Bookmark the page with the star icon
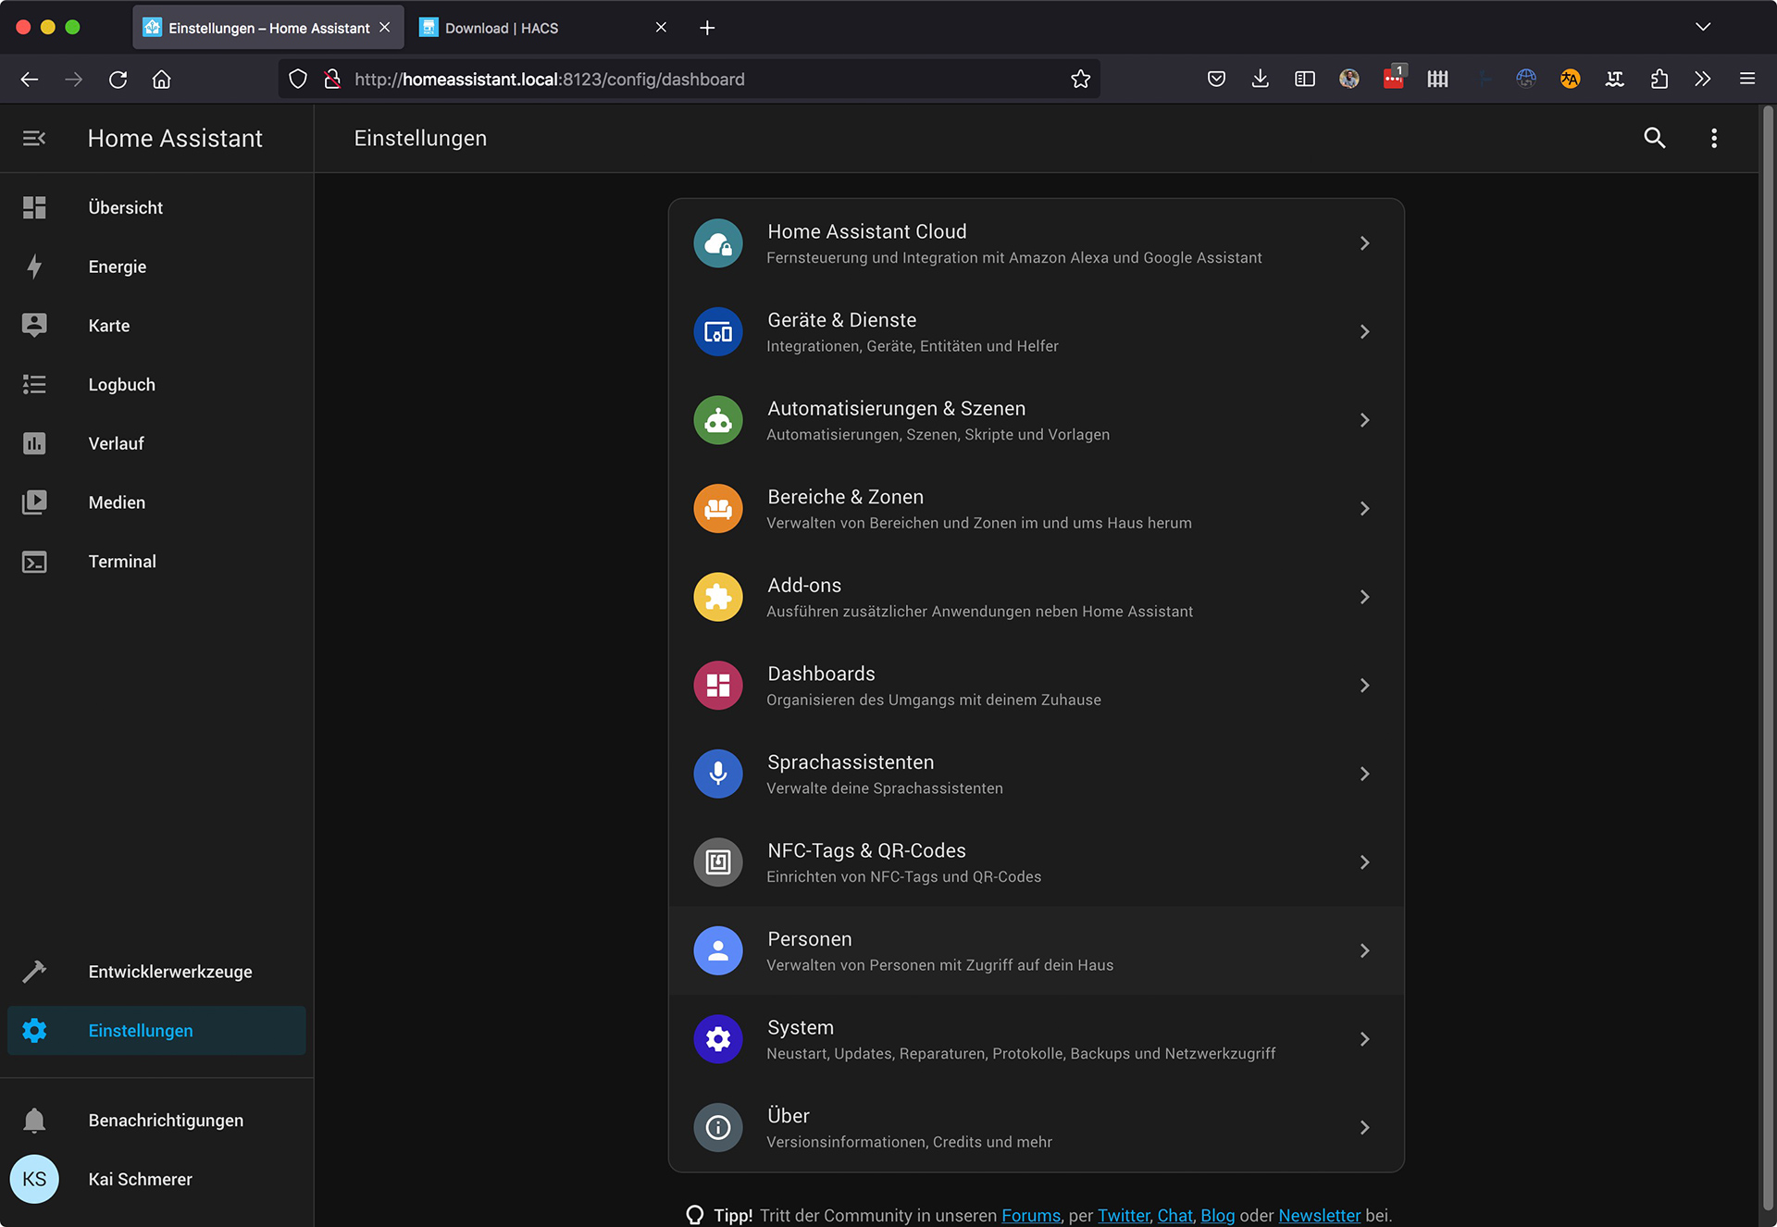This screenshot has width=1777, height=1227. 1080,80
